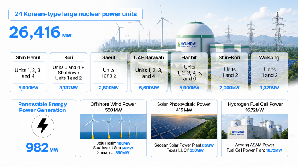Click the 982 MW renewable total
This screenshot has height=167, width=298.
click(42, 148)
